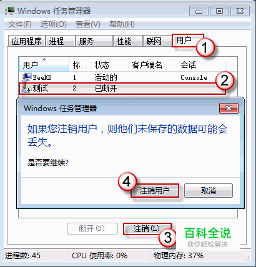Close the Windows Task Manager window
256x267 pixels.
click(x=240, y=11)
